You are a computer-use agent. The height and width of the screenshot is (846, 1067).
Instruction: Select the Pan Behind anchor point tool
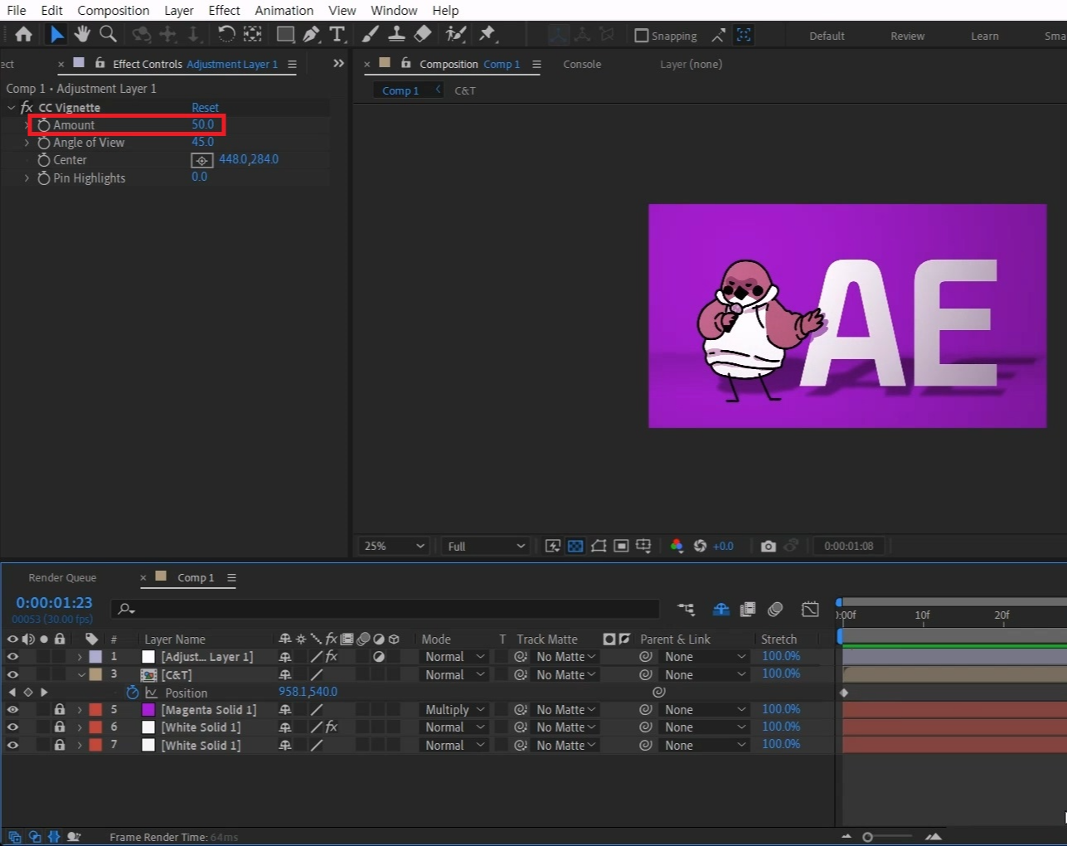coord(253,34)
